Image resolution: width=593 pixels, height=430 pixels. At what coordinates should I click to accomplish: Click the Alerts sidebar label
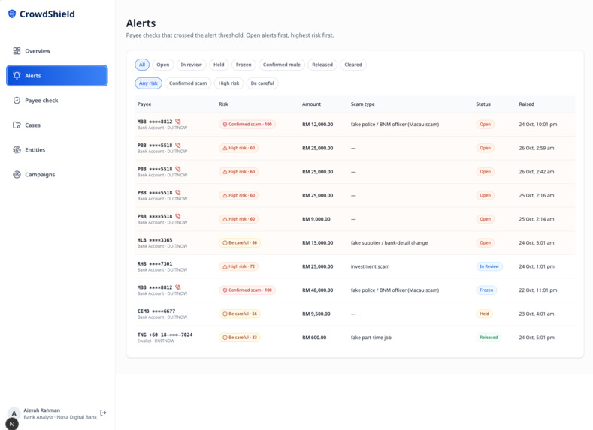tap(33, 76)
